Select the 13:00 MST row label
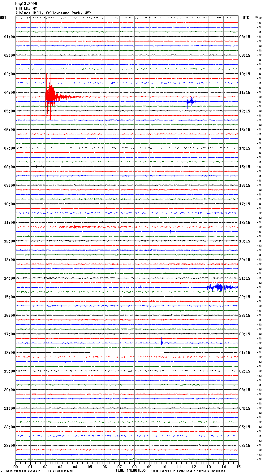Screen dimensions: 263x475 click(x=10, y=260)
